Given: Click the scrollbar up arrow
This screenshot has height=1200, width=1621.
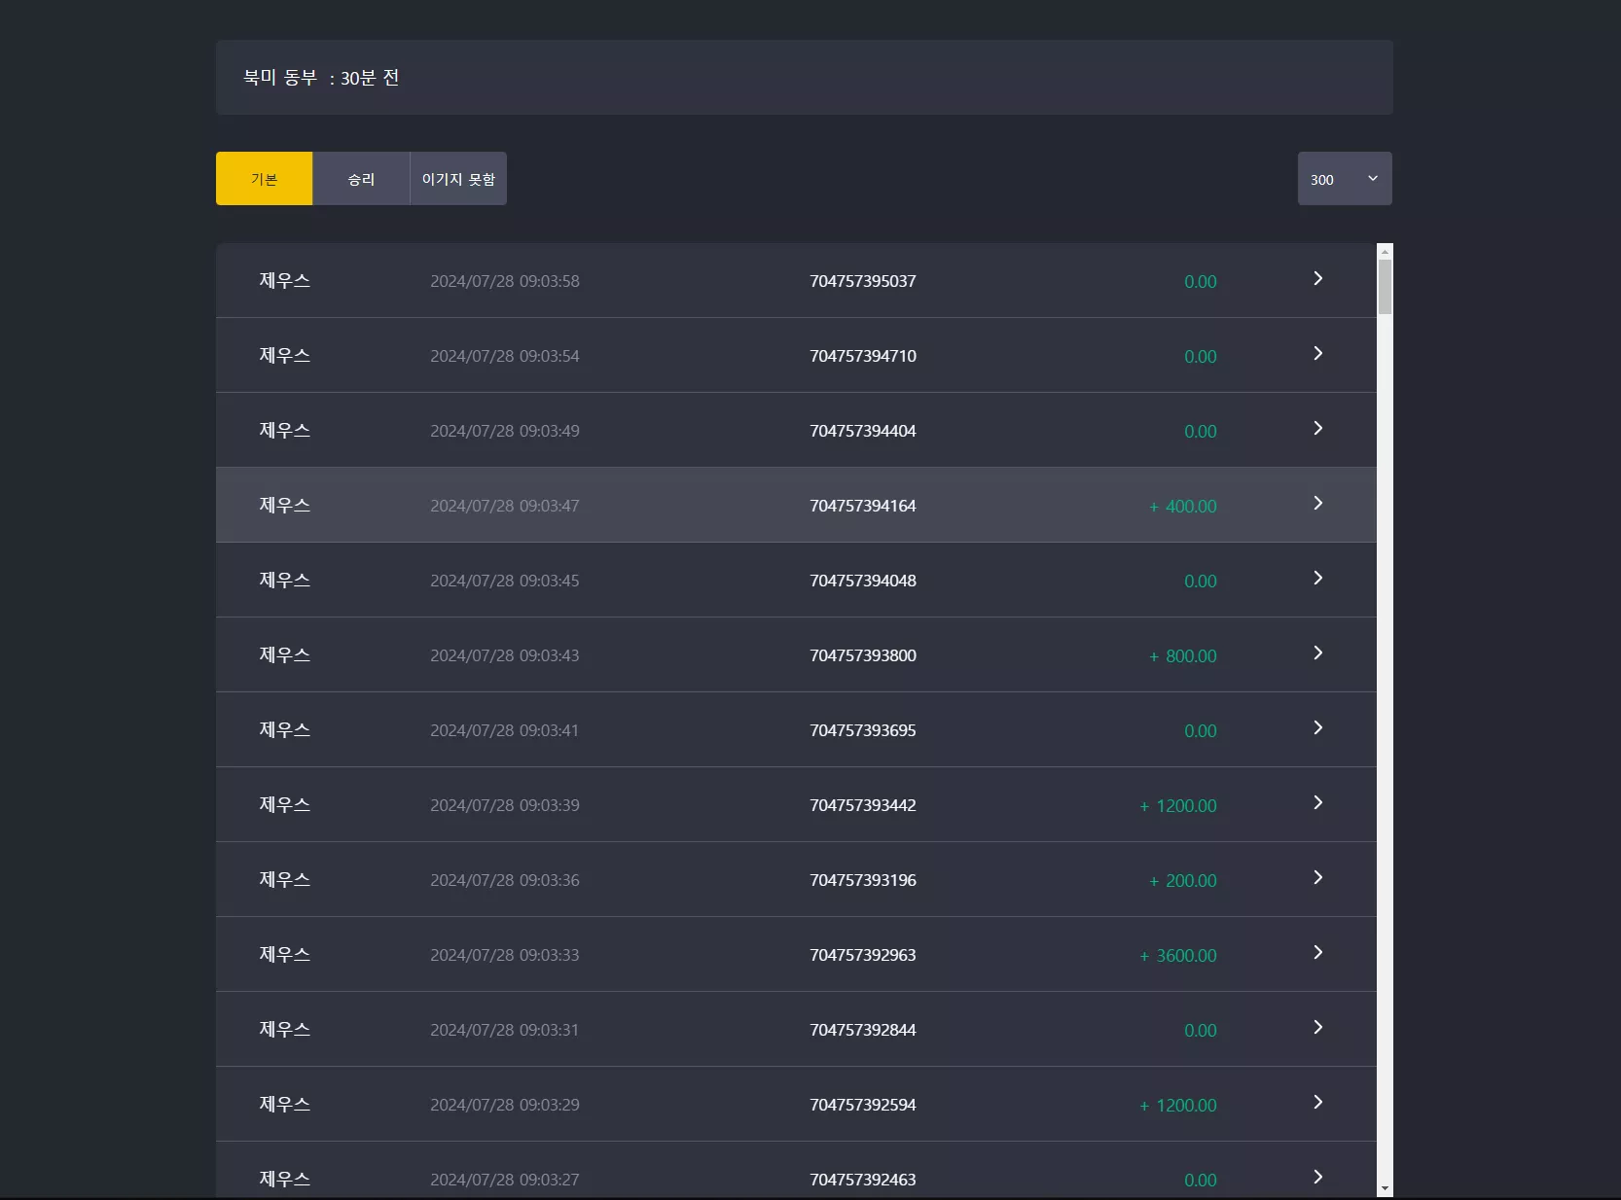Looking at the screenshot, I should (x=1385, y=252).
